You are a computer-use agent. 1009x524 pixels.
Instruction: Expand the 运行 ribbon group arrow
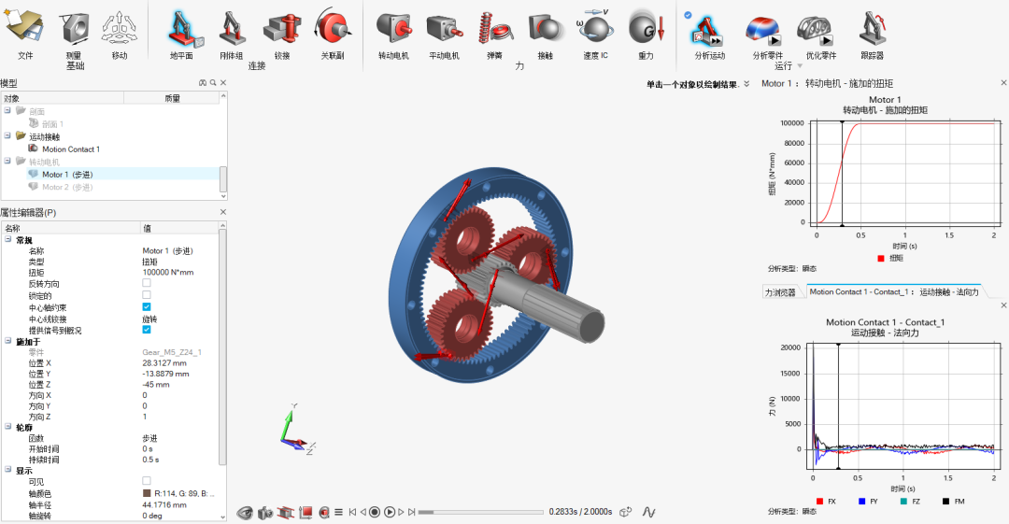tap(800, 66)
